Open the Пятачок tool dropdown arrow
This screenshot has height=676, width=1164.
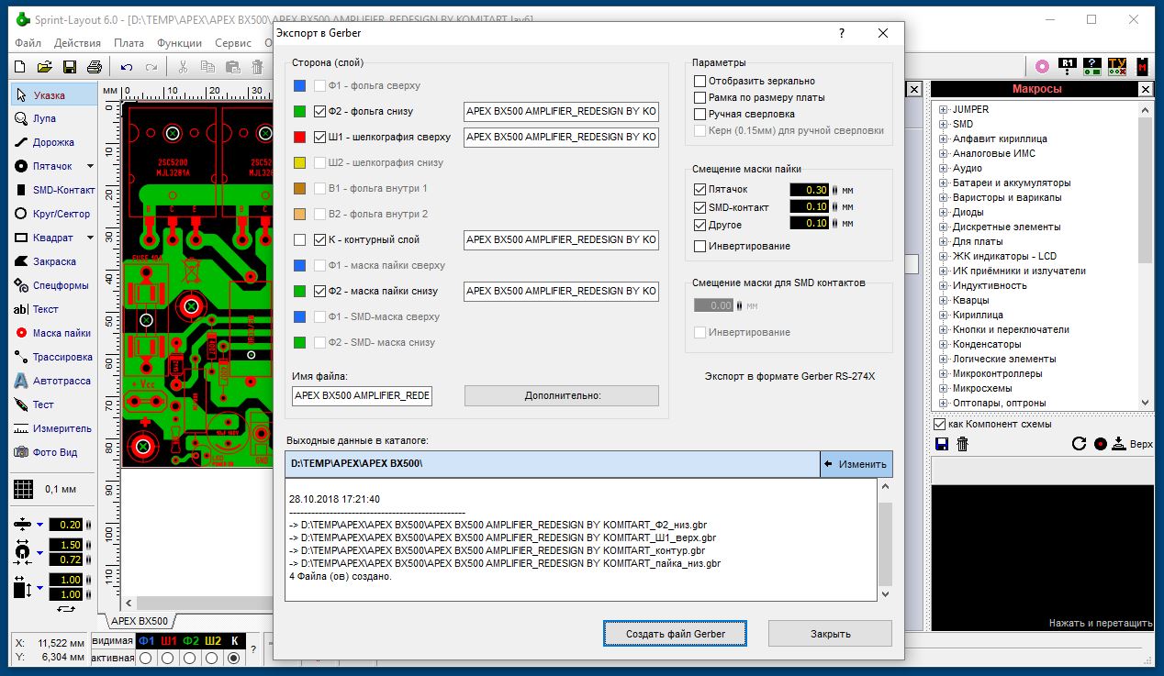tap(90, 166)
